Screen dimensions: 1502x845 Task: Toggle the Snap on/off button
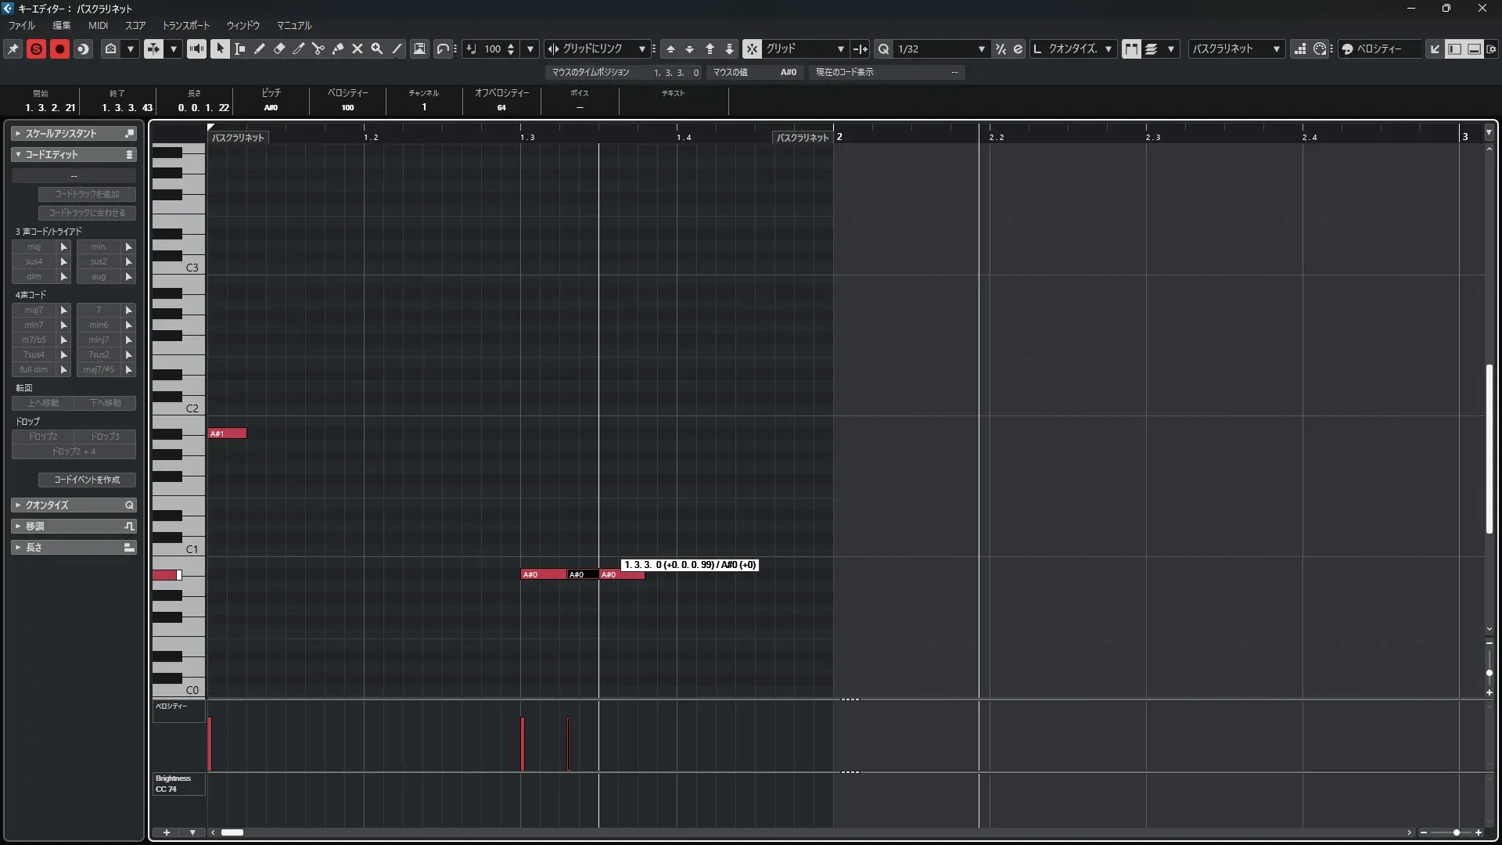pyautogui.click(x=752, y=49)
